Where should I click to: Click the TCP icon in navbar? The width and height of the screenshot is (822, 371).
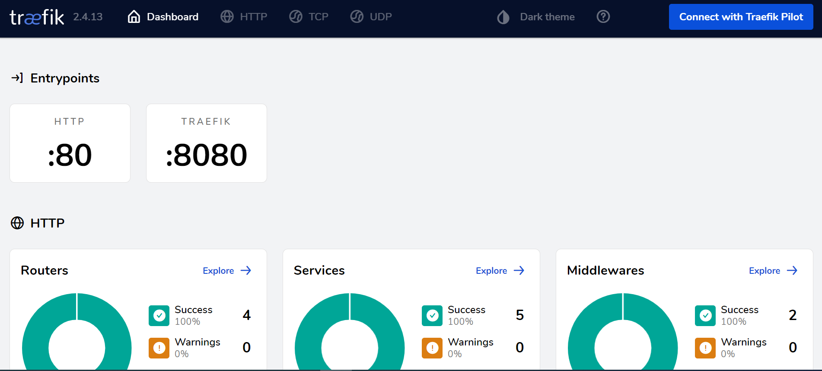pos(296,17)
